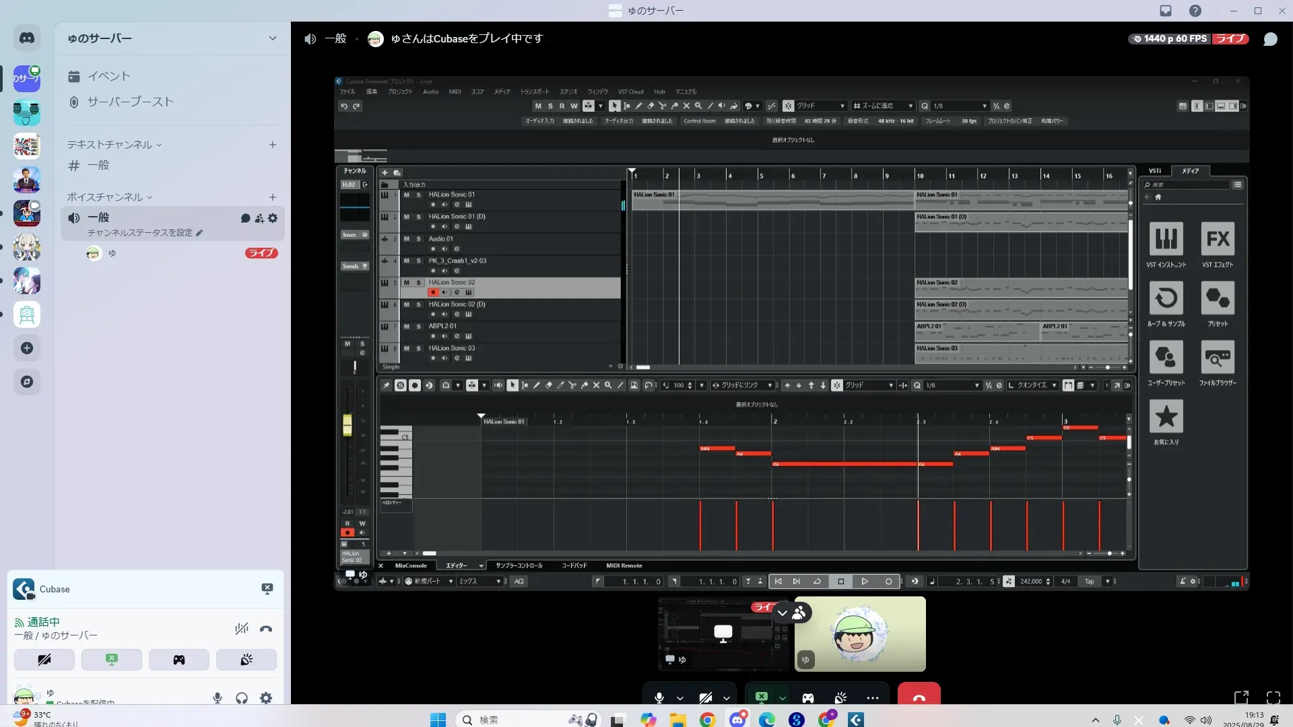Toggle camera in the left voice panel
Image resolution: width=1293 pixels, height=727 pixels.
point(44,660)
